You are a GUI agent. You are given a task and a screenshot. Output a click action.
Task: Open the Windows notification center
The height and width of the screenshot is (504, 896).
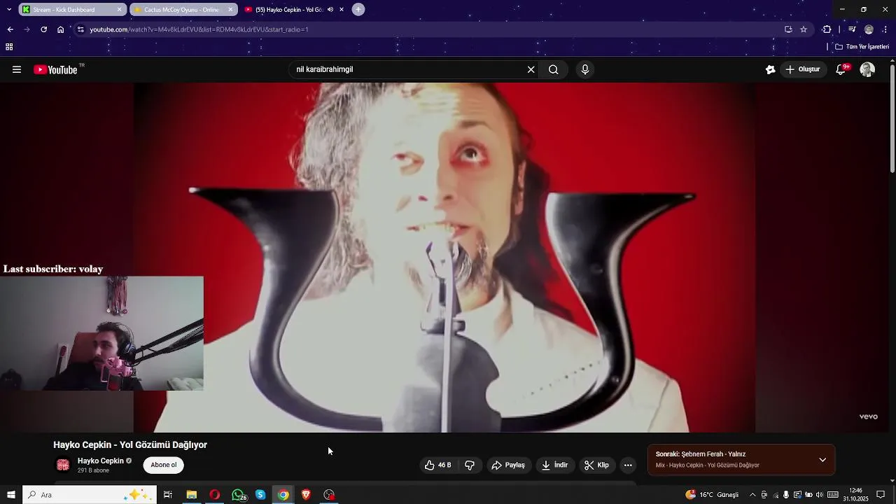tap(881, 495)
